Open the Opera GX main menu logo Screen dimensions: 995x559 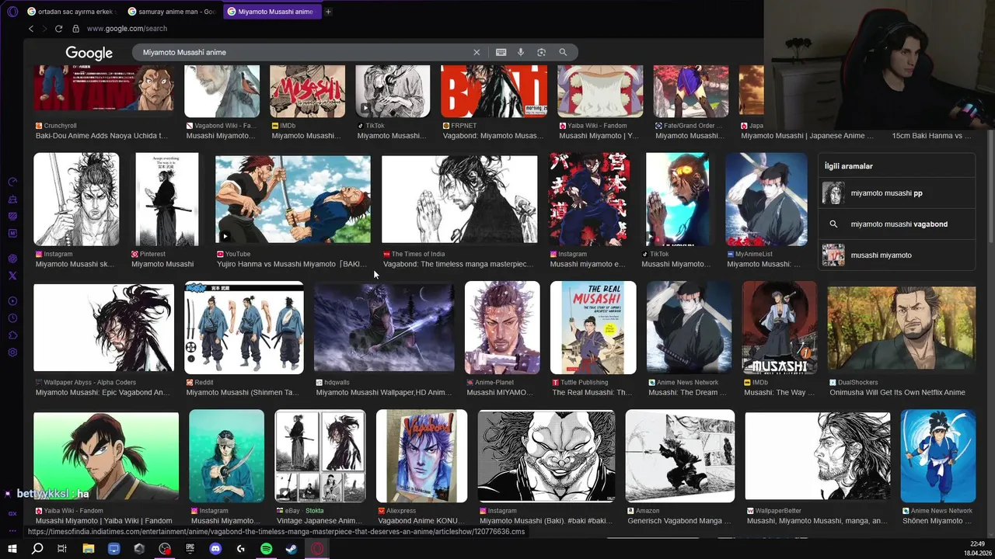pyautogui.click(x=12, y=12)
